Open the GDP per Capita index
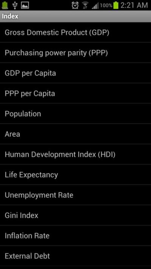The height and width of the screenshot is (269, 151). (x=75, y=73)
